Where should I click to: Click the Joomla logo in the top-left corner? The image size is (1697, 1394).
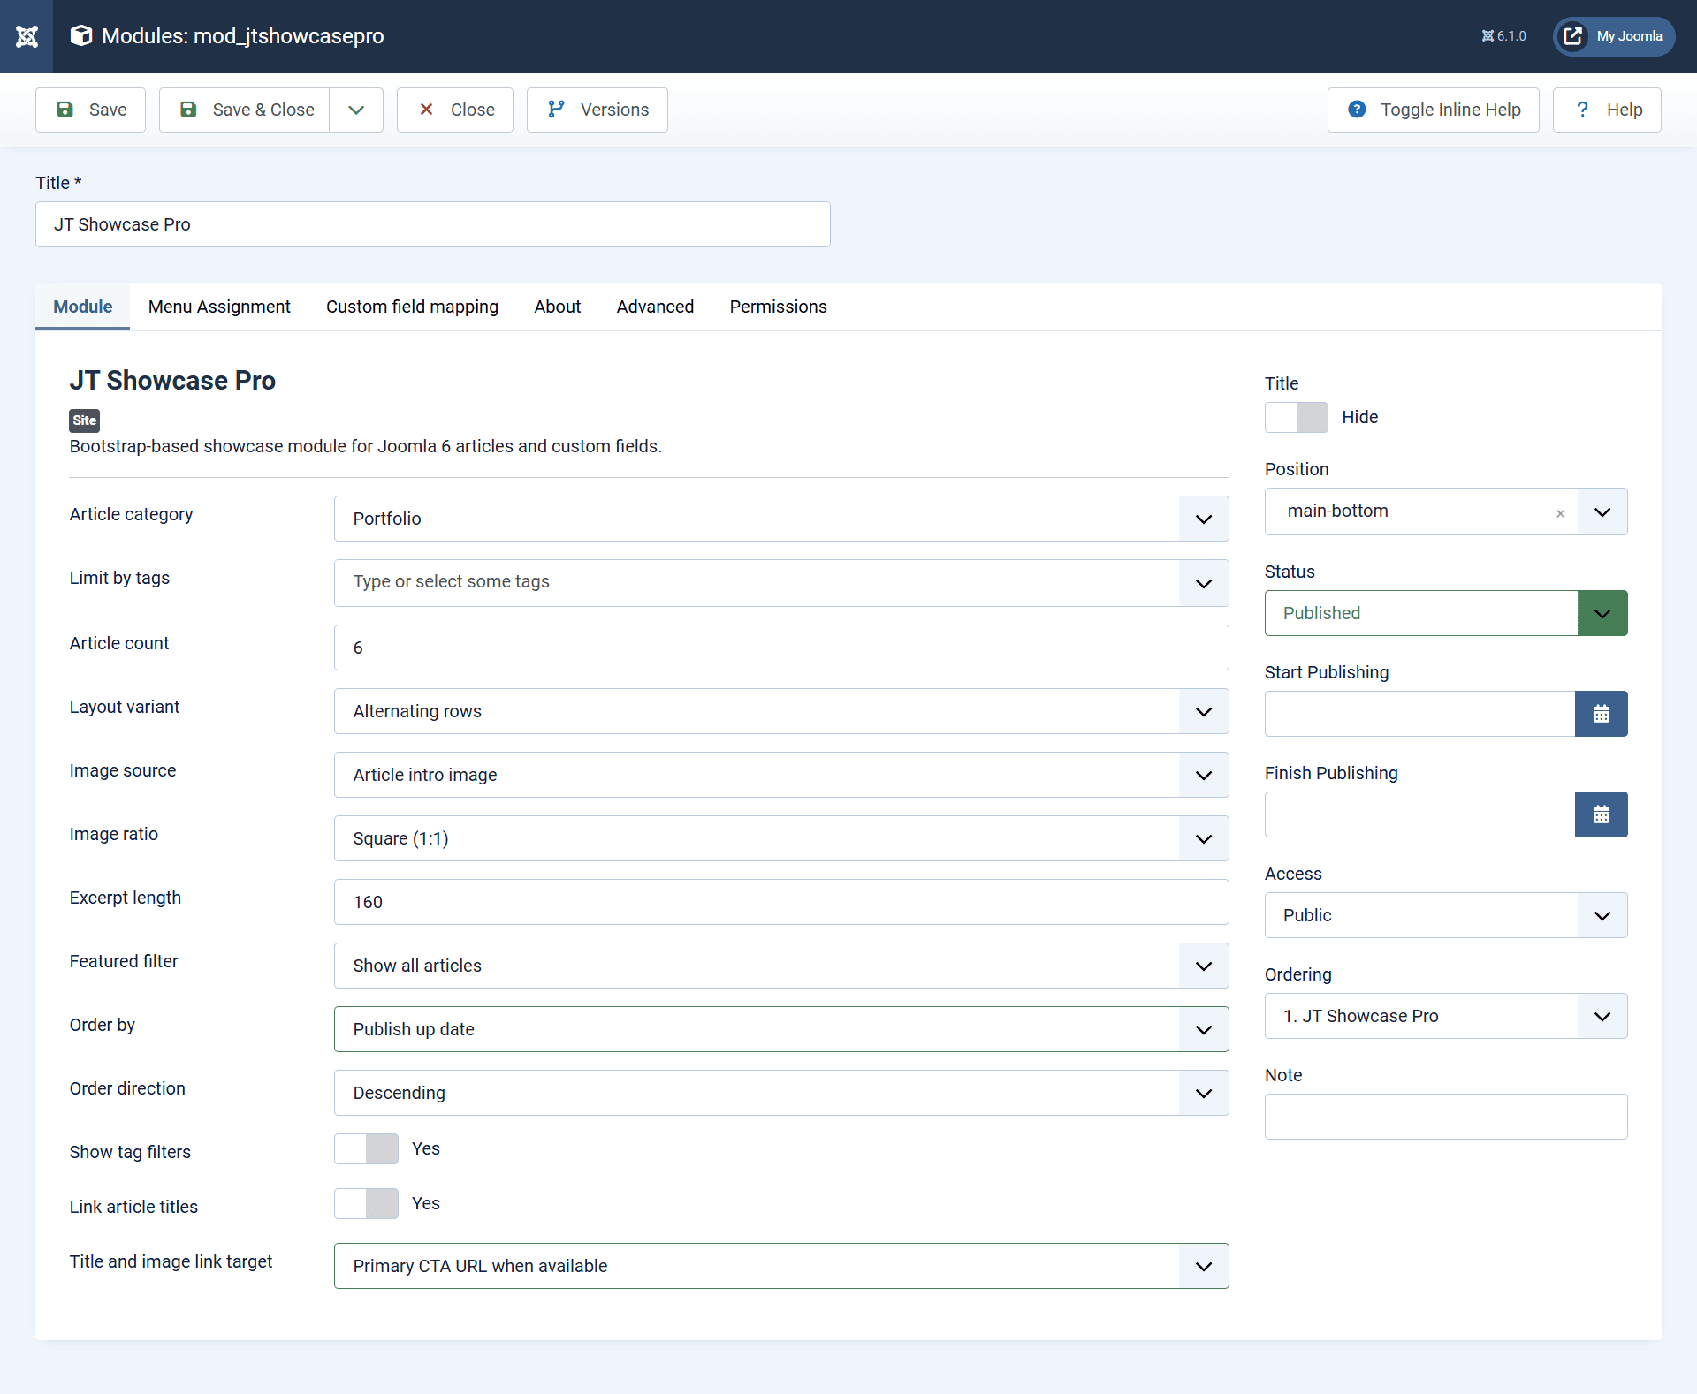[x=27, y=36]
